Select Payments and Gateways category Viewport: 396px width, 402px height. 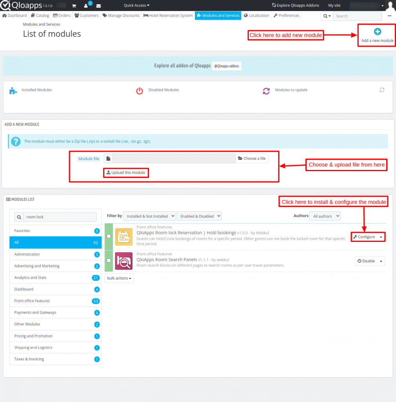tap(55, 312)
